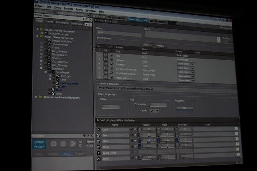This screenshot has height=171, width=257.
Task: Adjust the Probability slider in Action Properties
Action: [184, 108]
